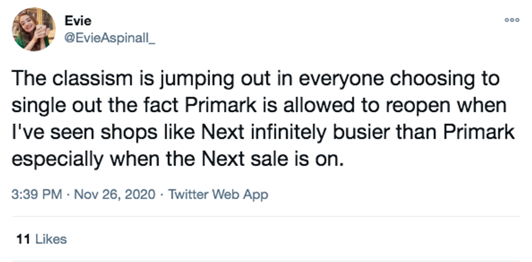532x262 pixels.
Task: View the 11 Likes list
Action: (41, 239)
